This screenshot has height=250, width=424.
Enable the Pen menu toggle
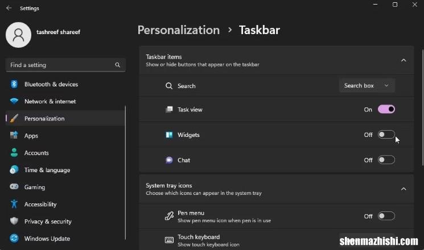point(386,216)
